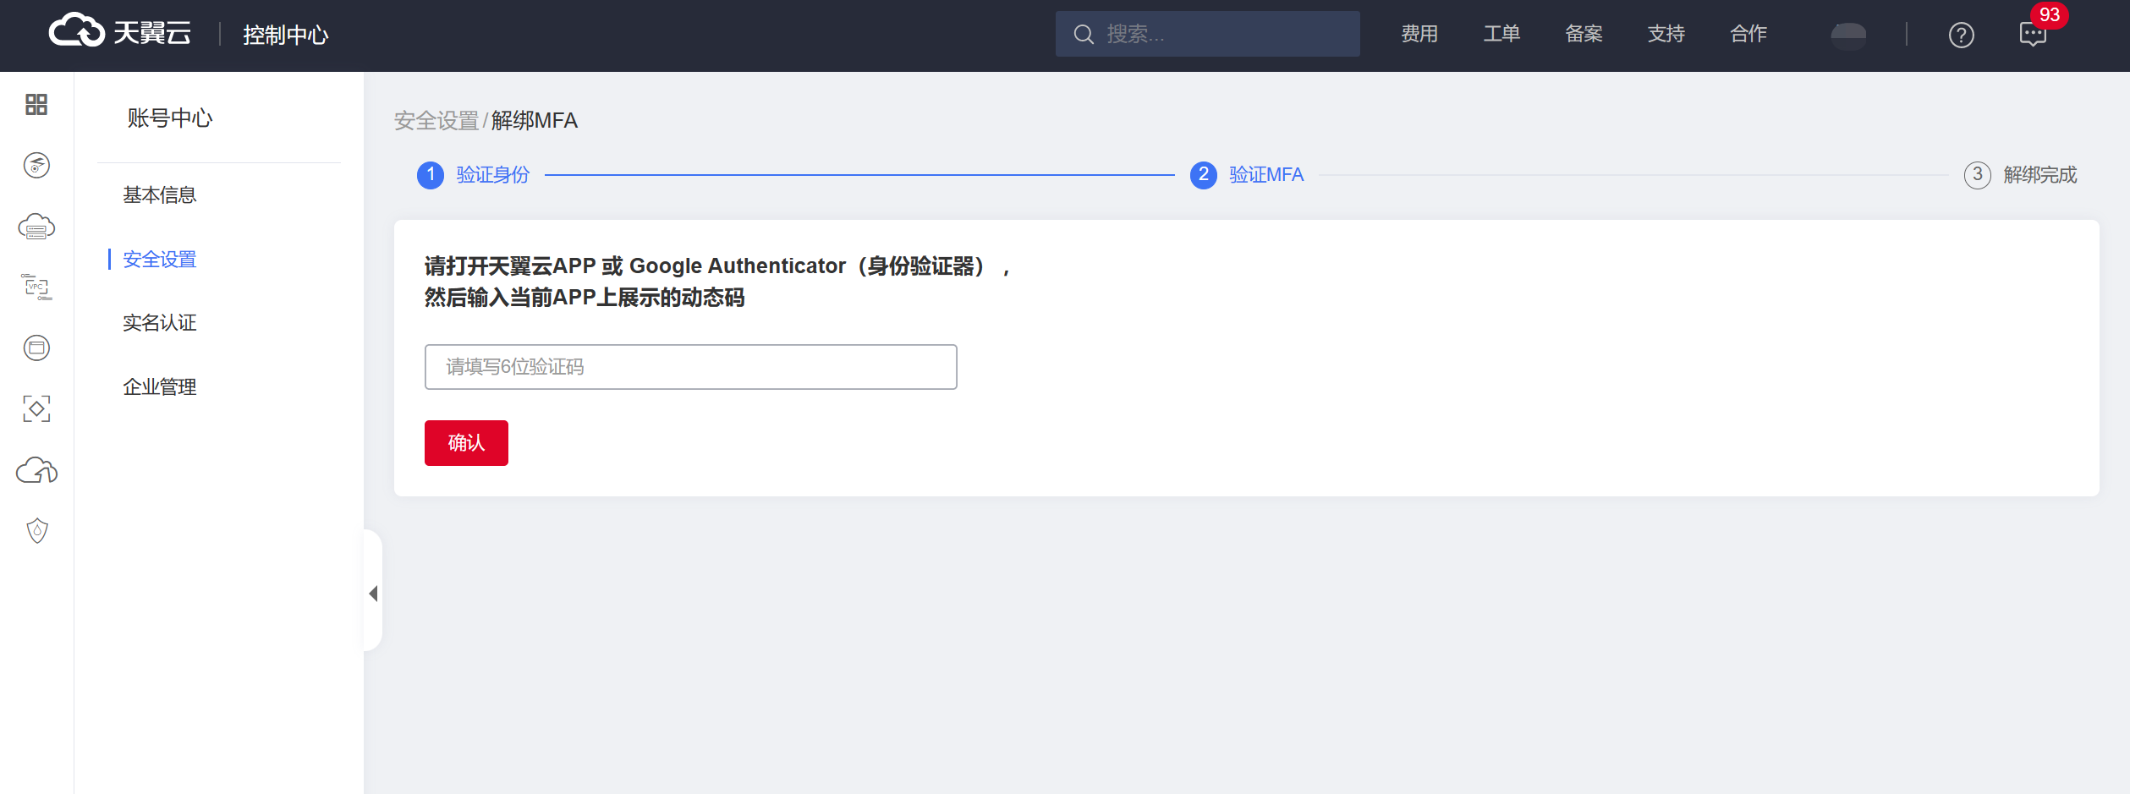Open the cloud upload sidebar icon
Image resolution: width=2130 pixels, height=794 pixels.
(36, 470)
